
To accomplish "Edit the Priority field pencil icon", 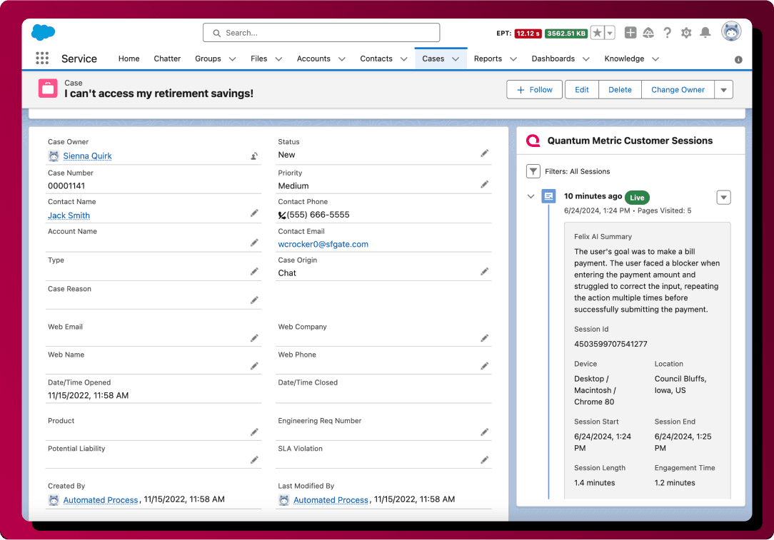I will click(x=485, y=184).
